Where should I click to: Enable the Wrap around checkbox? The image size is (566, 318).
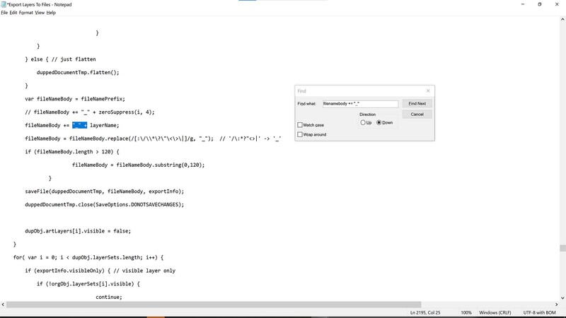click(x=300, y=134)
